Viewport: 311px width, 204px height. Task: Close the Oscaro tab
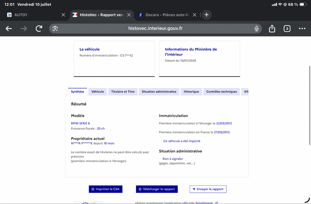pos(195,15)
